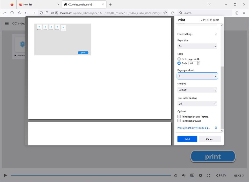
Task: Switch to the New Tab tab
Action: click(37, 4)
